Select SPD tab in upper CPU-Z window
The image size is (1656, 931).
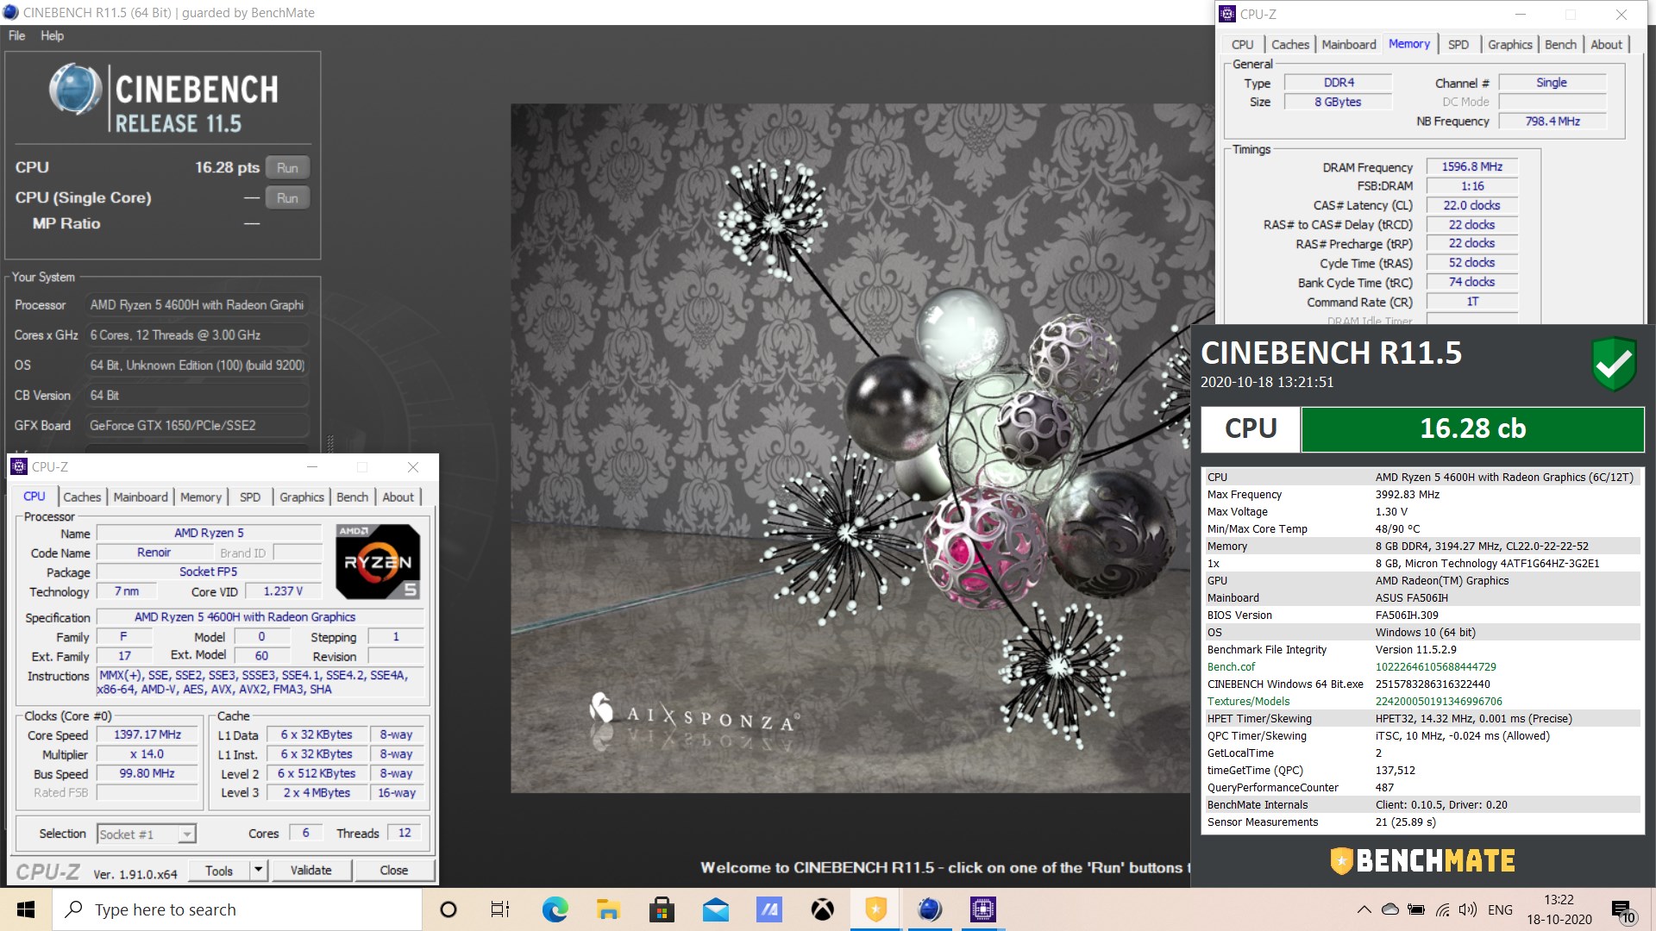(1458, 45)
